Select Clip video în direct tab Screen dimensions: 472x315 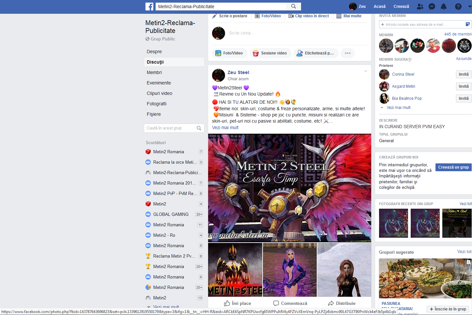click(309, 16)
